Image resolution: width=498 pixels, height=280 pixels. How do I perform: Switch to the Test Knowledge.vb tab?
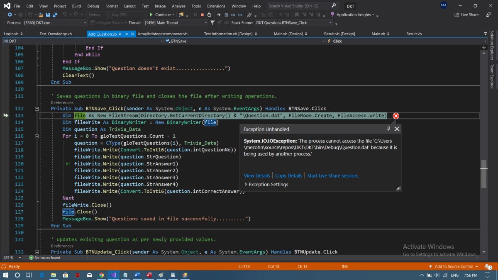click(x=56, y=34)
